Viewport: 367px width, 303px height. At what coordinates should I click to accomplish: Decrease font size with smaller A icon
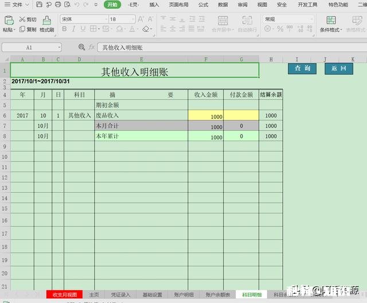[x=150, y=19]
